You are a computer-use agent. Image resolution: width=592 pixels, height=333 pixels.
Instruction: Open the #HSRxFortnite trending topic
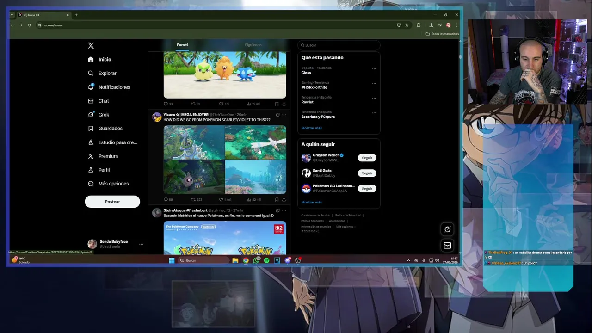[314, 87]
